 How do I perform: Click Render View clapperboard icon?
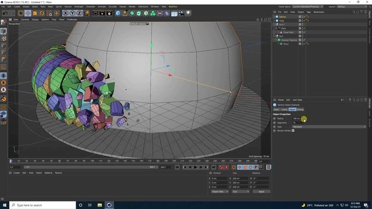(95, 13)
